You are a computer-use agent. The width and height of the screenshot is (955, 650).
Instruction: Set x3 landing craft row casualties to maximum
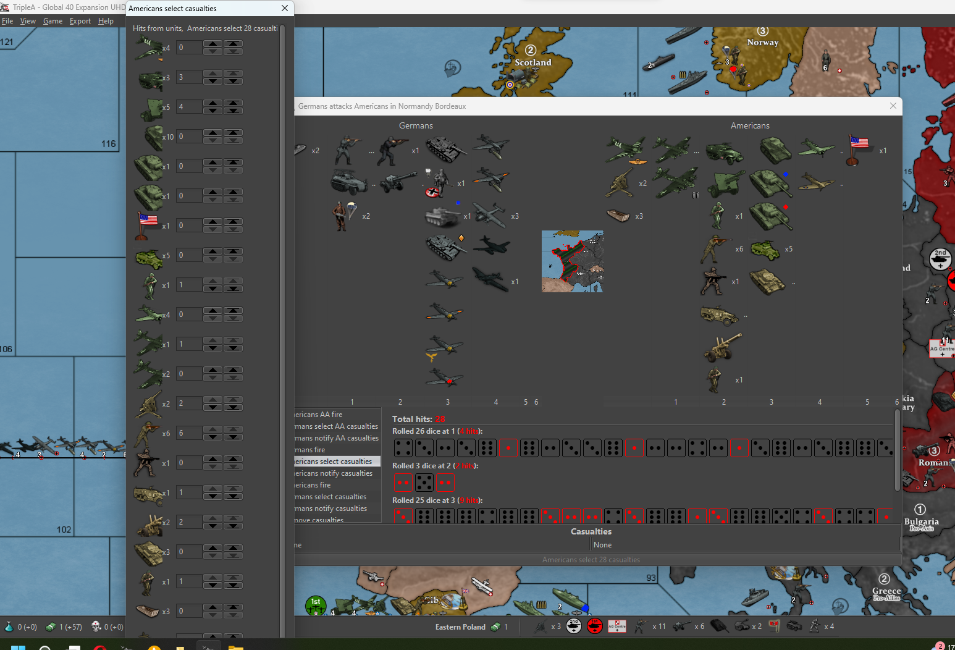233,607
